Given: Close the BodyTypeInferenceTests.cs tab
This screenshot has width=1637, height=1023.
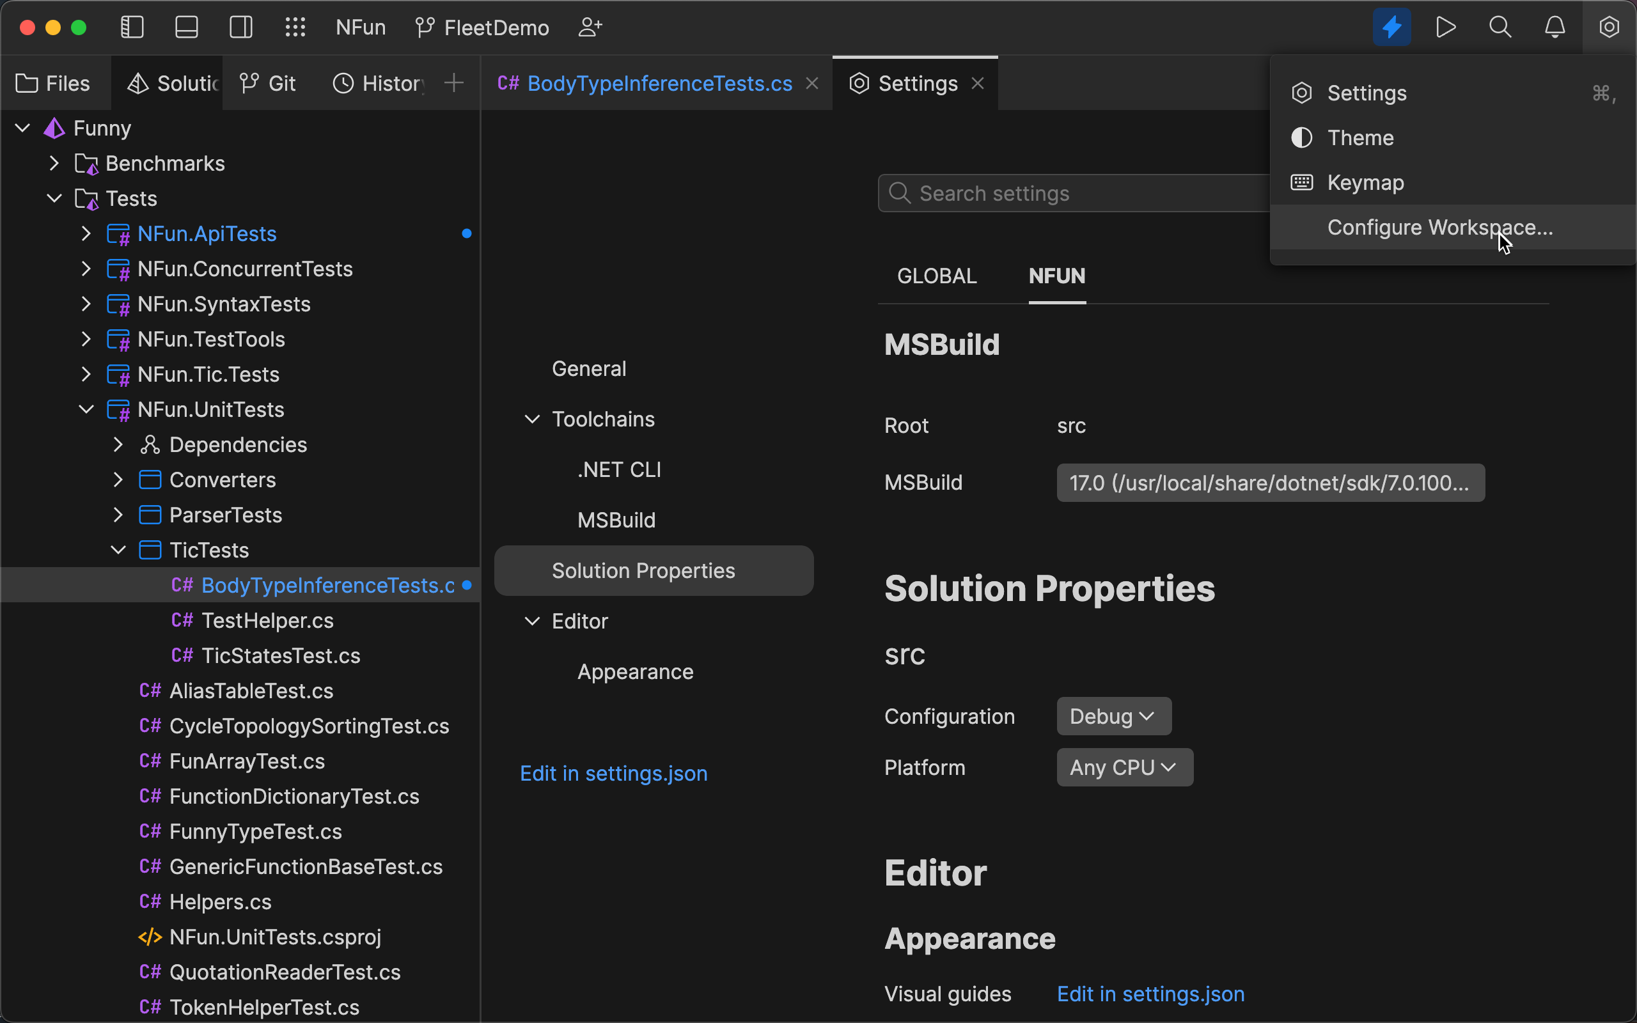Looking at the screenshot, I should pos(812,83).
